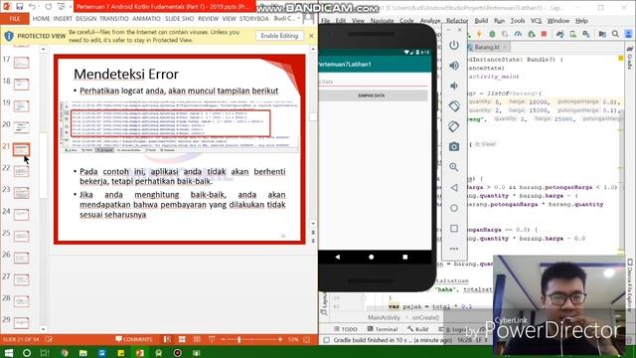Click emulator sidebar overview square
This screenshot has height=358, width=636.
(454, 229)
